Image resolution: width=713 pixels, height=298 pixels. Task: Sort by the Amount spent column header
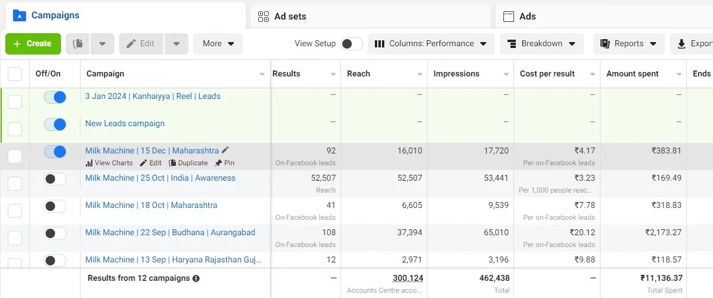pyautogui.click(x=632, y=74)
